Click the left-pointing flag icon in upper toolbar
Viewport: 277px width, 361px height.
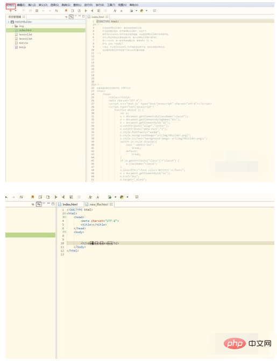click(x=92, y=11)
